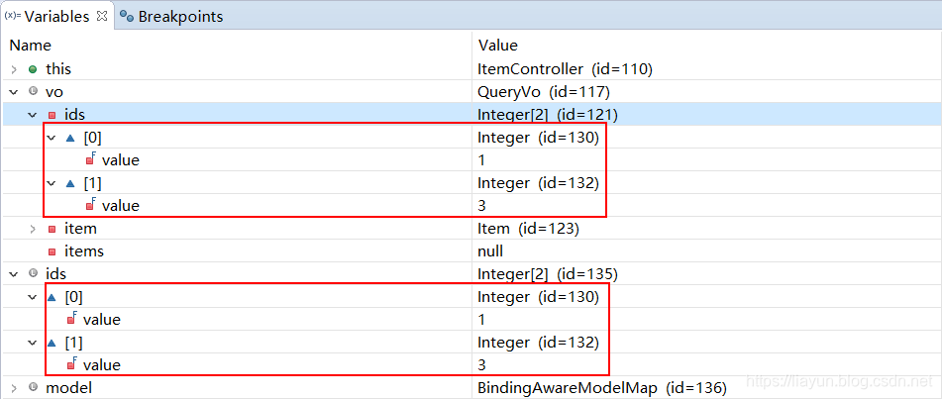Click the field icon of value 3 in local ids

(x=72, y=364)
